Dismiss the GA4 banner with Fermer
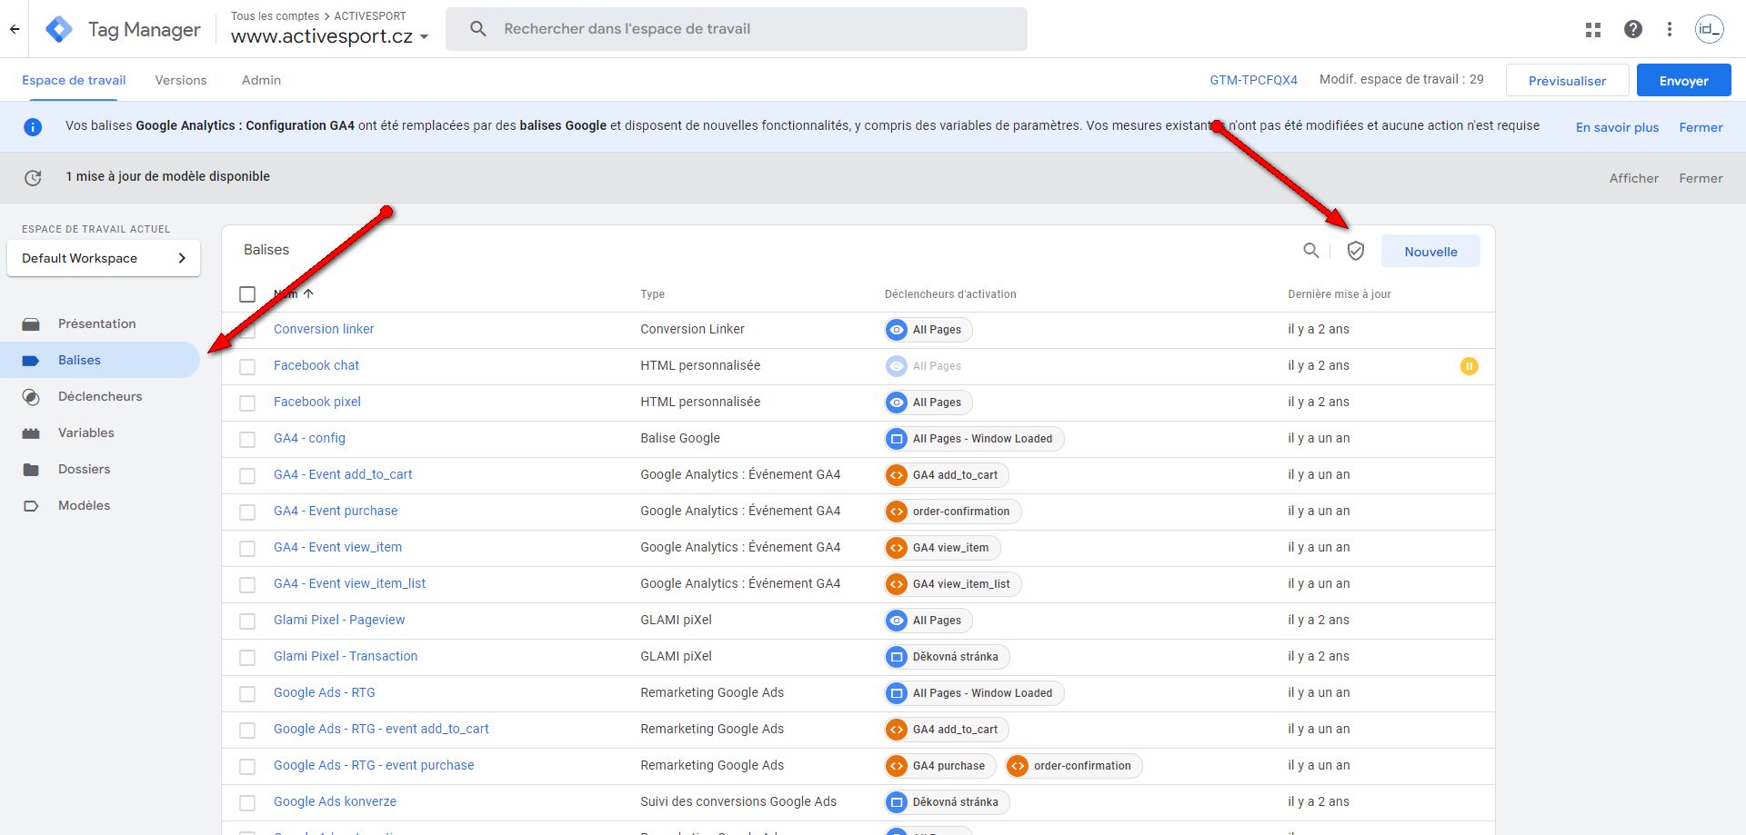This screenshot has width=1746, height=835. point(1701,127)
